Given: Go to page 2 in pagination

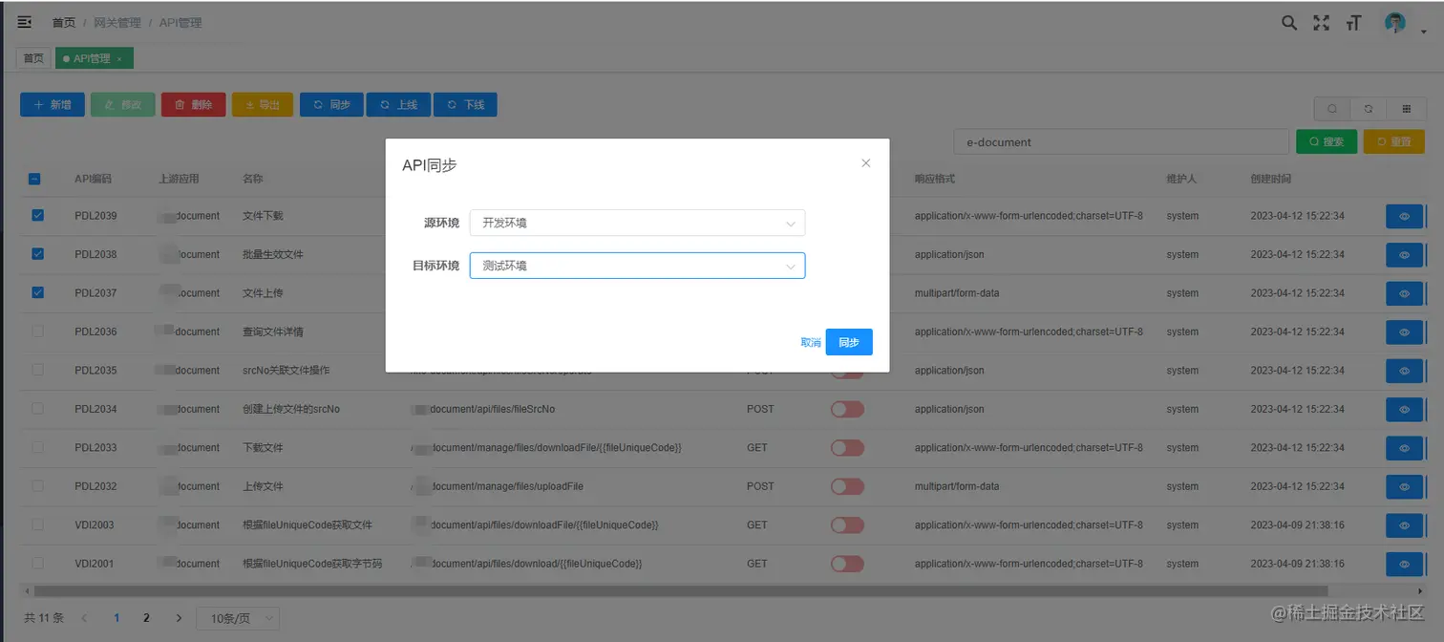Looking at the screenshot, I should [146, 618].
